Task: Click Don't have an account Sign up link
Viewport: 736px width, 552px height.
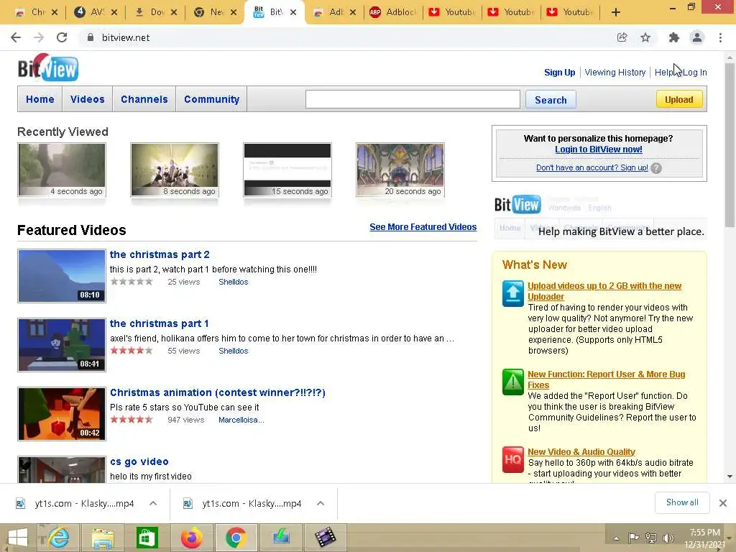Action: click(592, 167)
